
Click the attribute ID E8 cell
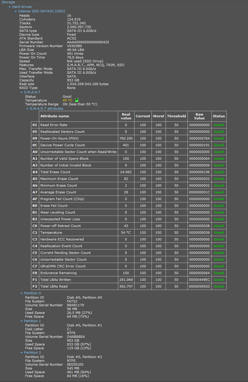[x=35, y=273]
